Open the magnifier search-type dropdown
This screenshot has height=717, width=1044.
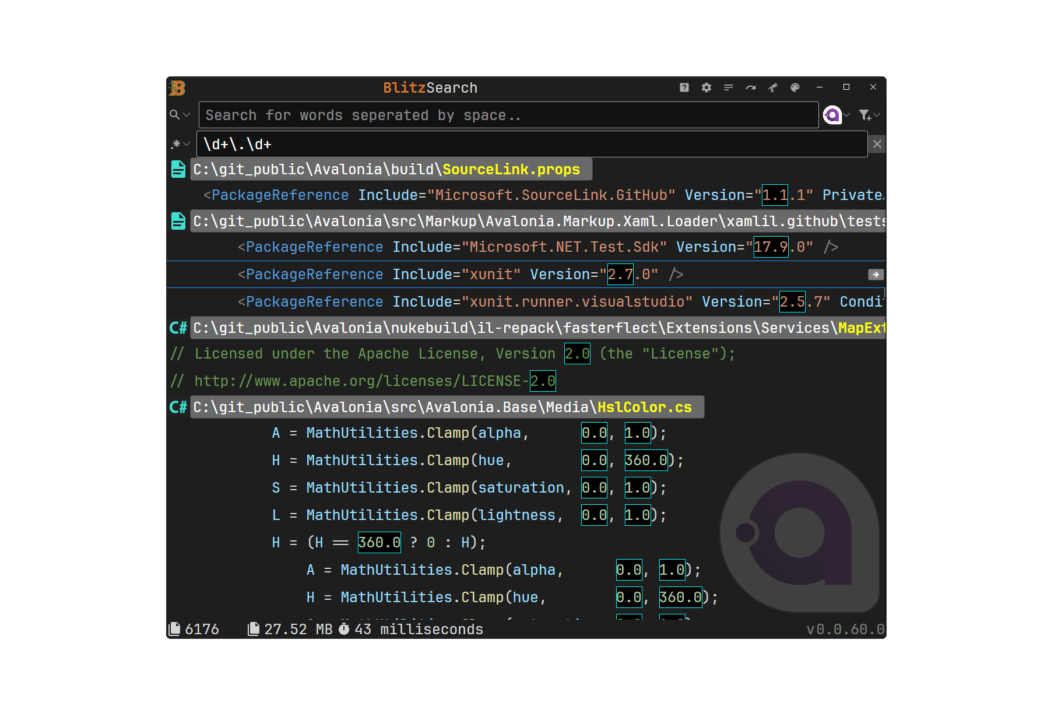(180, 115)
